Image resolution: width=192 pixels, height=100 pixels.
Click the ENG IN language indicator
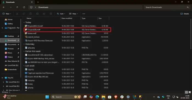click(x=168, y=97)
